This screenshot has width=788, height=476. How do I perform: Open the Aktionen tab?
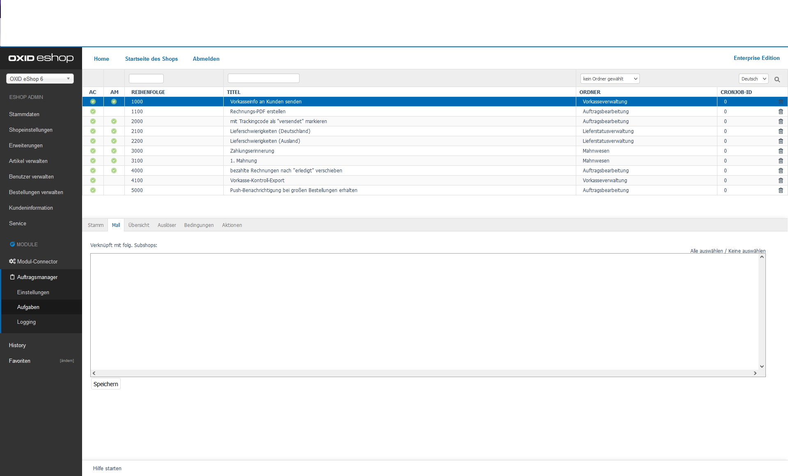[232, 225]
